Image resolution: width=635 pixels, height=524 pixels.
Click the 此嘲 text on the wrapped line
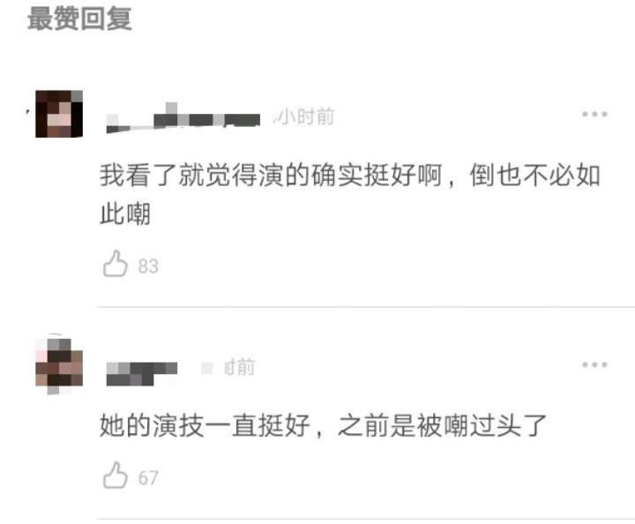(x=125, y=213)
